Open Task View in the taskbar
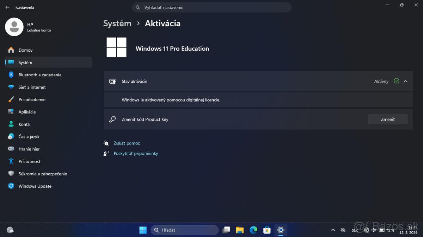The width and height of the screenshot is (423, 237). pyautogui.click(x=226, y=230)
